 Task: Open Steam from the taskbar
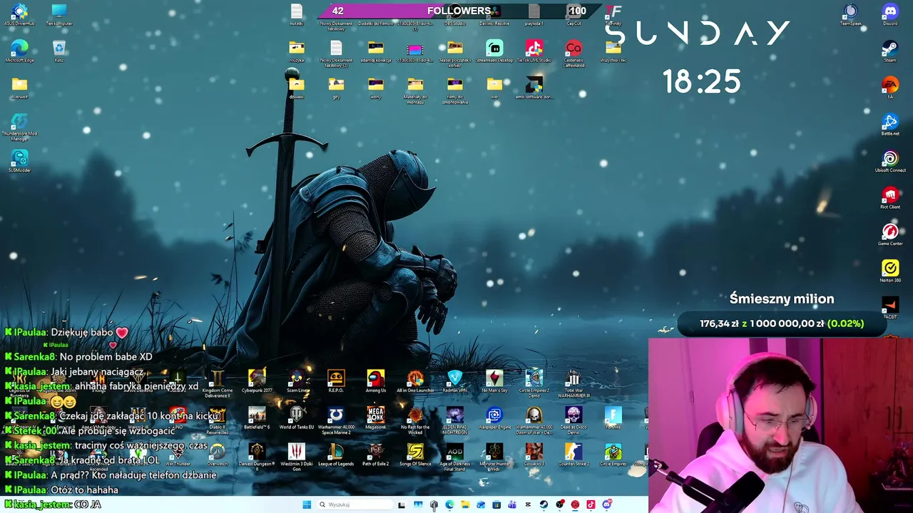[x=544, y=504]
